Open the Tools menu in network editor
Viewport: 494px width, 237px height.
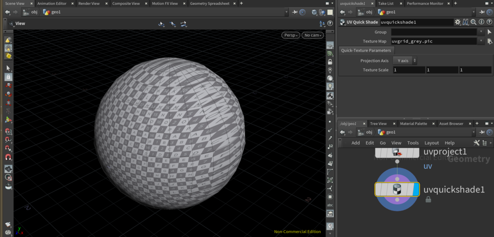pyautogui.click(x=413, y=143)
